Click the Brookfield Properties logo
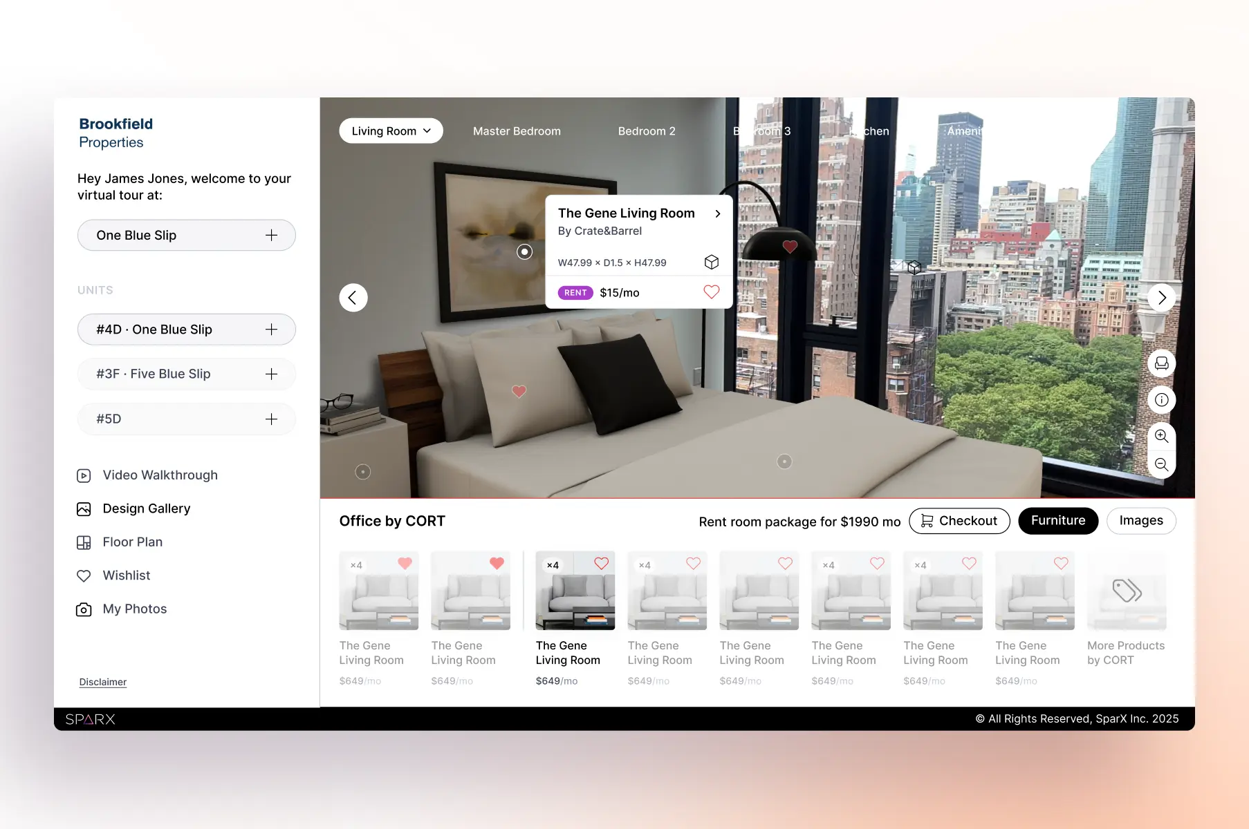1249x829 pixels. 116,133
